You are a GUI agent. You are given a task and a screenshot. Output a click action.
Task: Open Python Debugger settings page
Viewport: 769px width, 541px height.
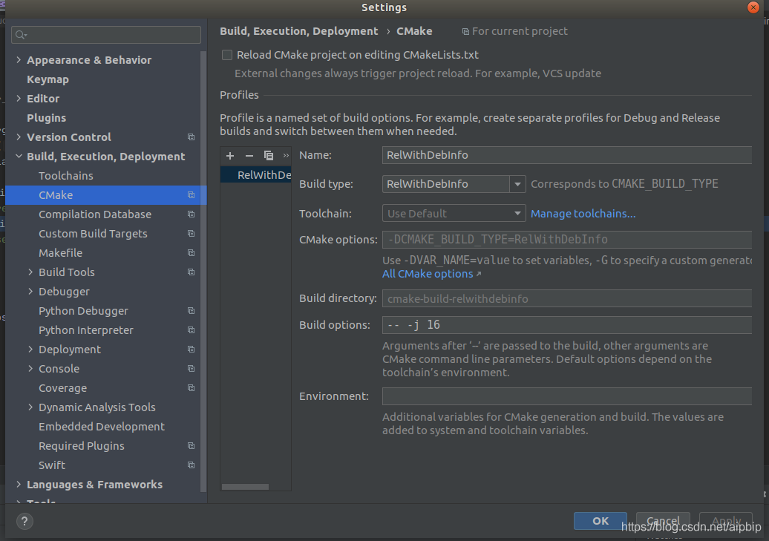click(83, 311)
